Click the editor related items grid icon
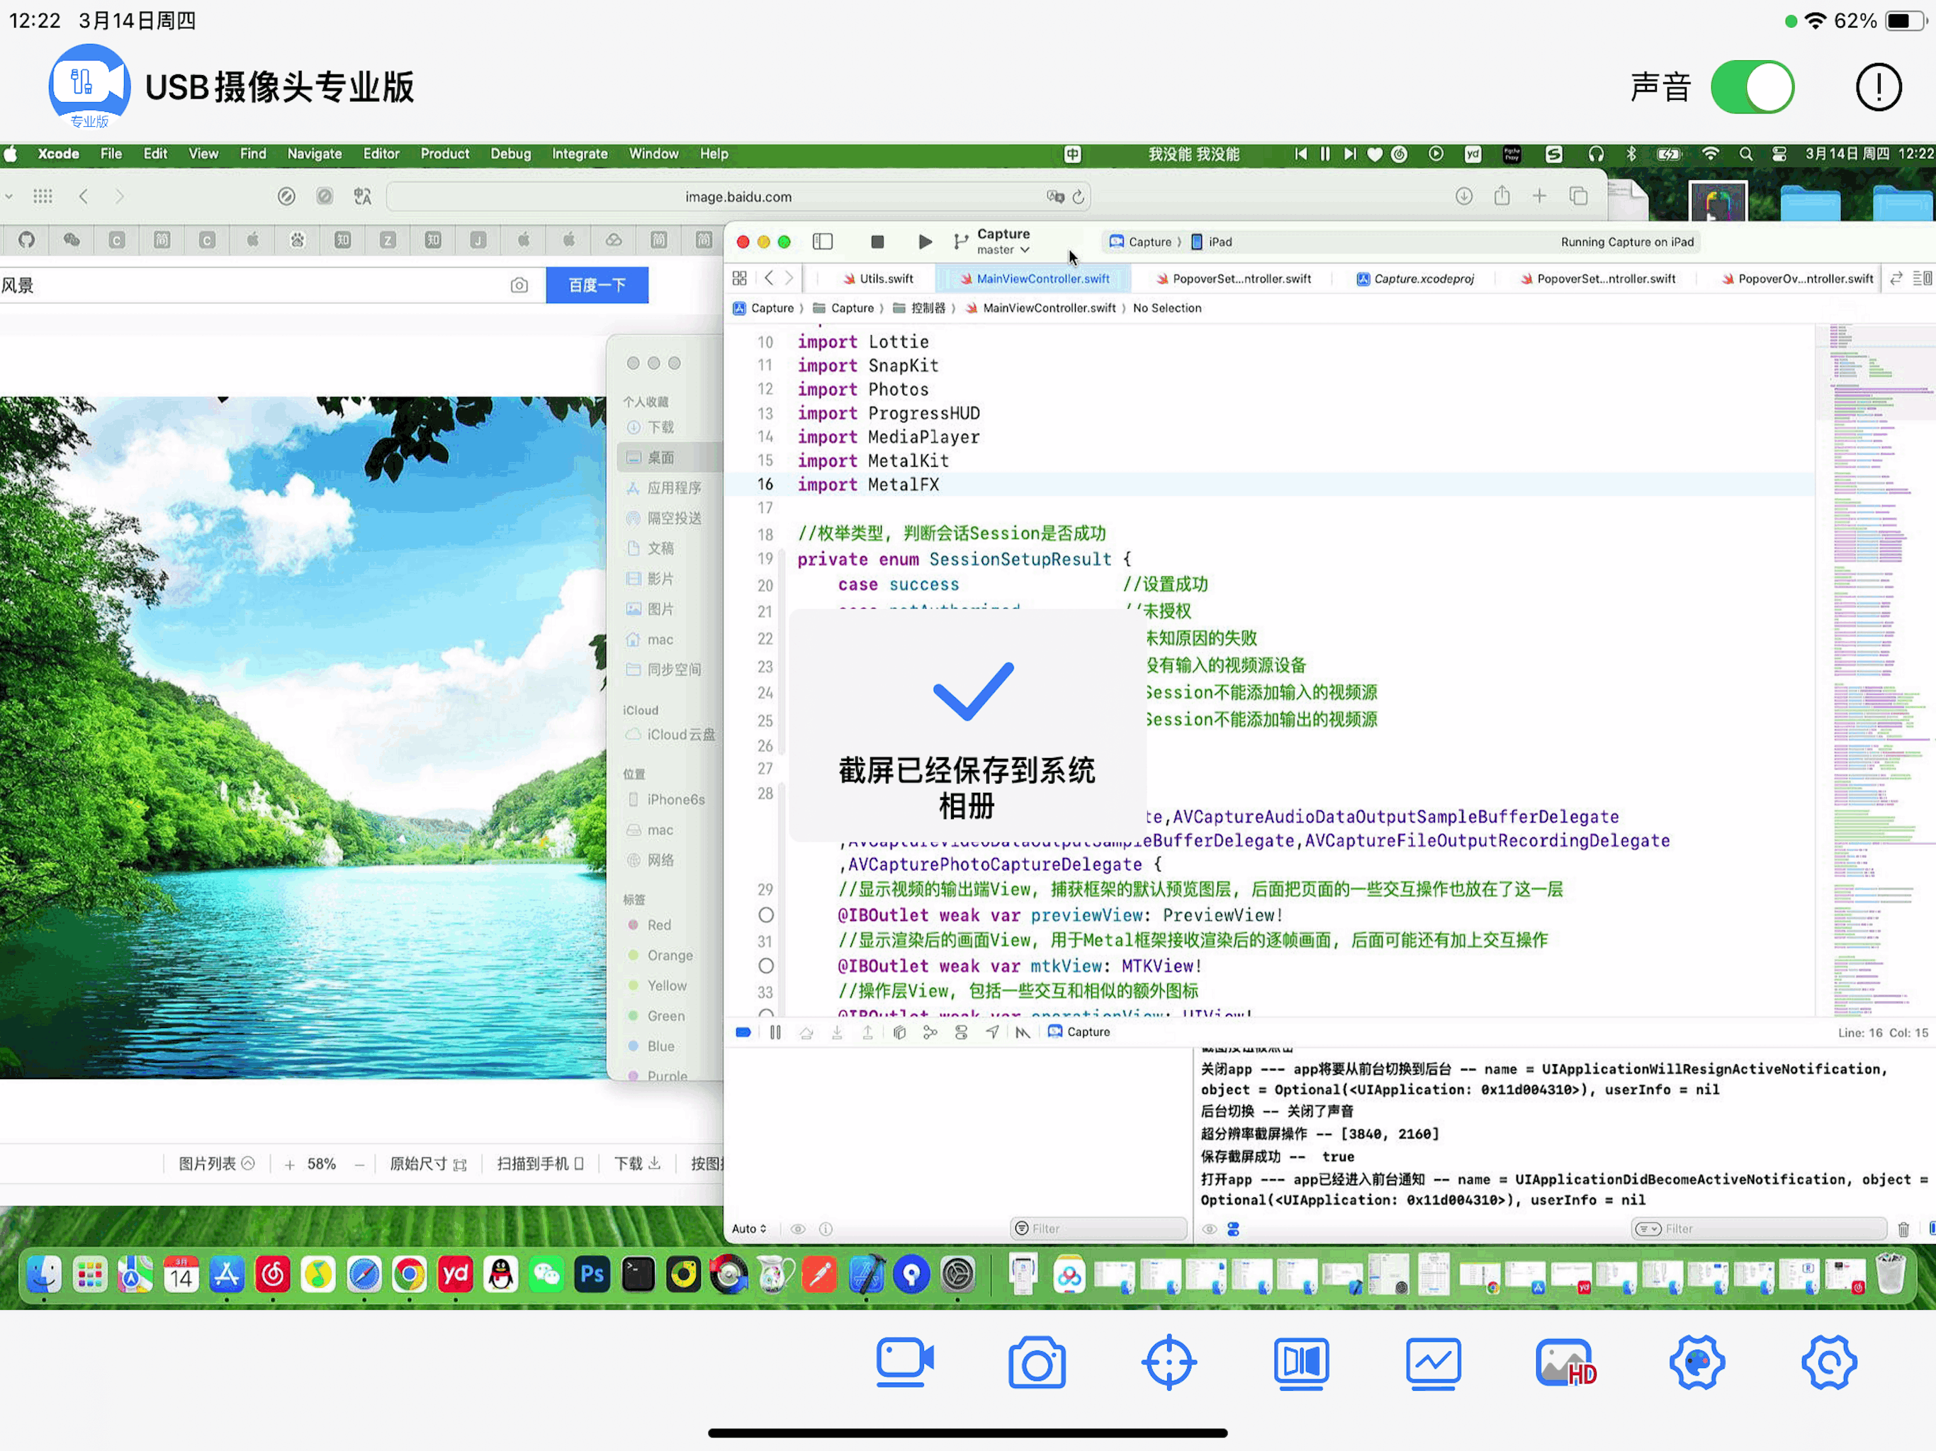 click(740, 278)
